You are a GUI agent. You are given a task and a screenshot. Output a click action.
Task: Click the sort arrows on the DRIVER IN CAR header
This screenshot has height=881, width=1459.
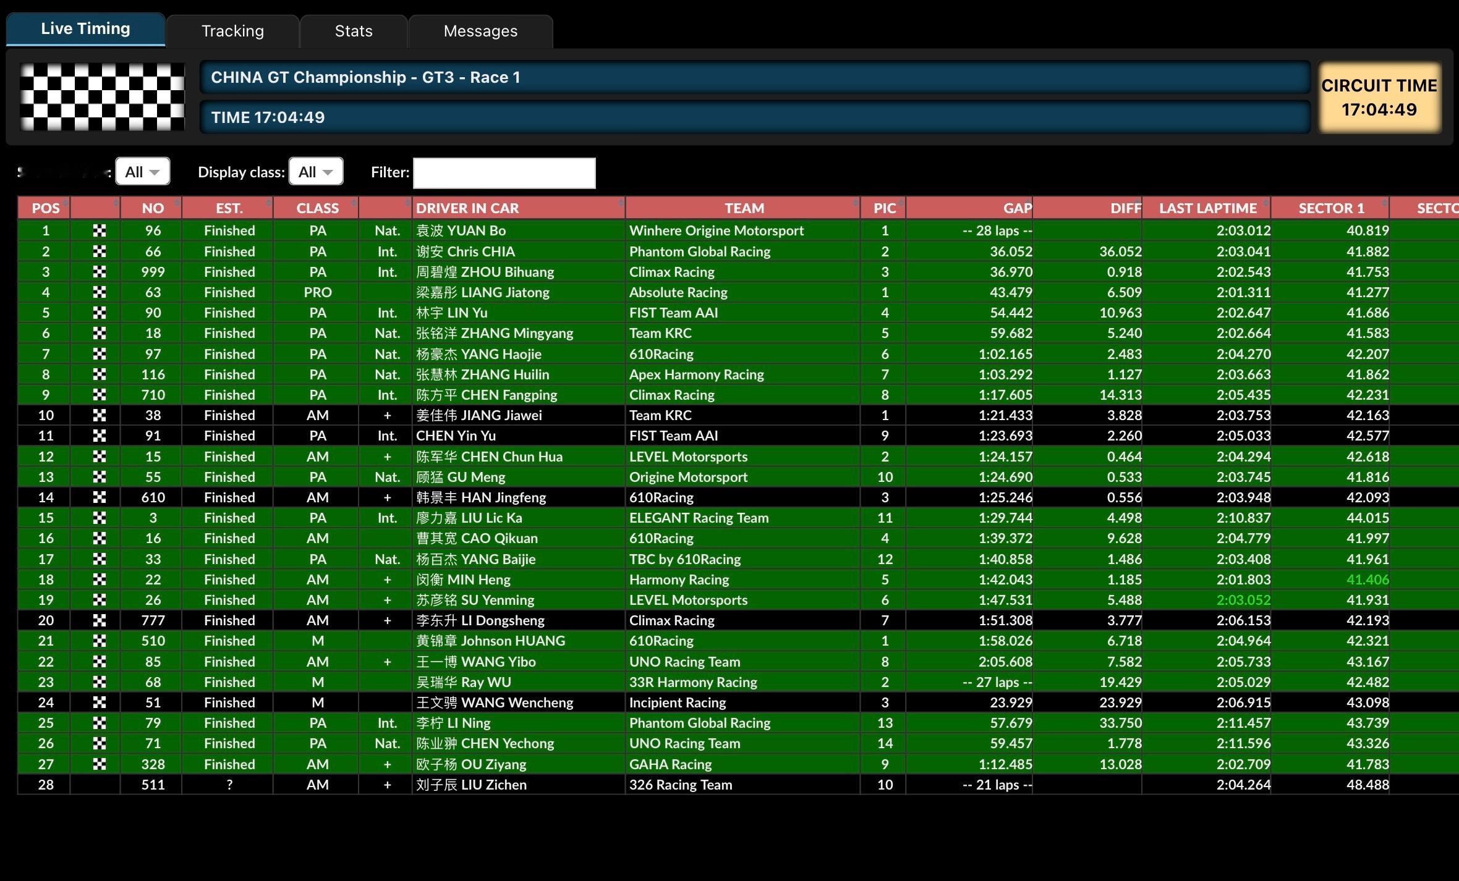(x=620, y=204)
